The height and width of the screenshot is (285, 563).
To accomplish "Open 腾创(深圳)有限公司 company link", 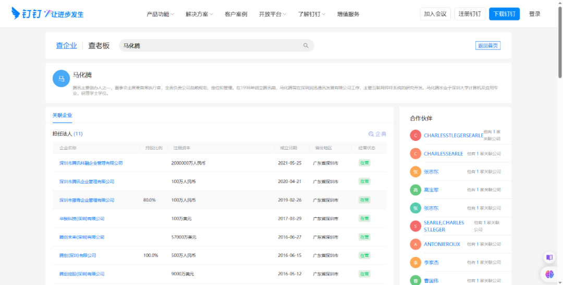I will (x=78, y=255).
